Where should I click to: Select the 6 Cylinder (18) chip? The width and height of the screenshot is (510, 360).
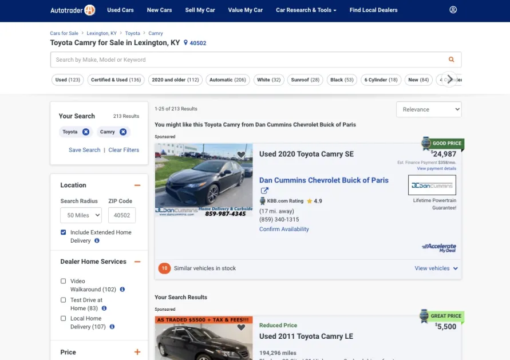tap(381, 80)
